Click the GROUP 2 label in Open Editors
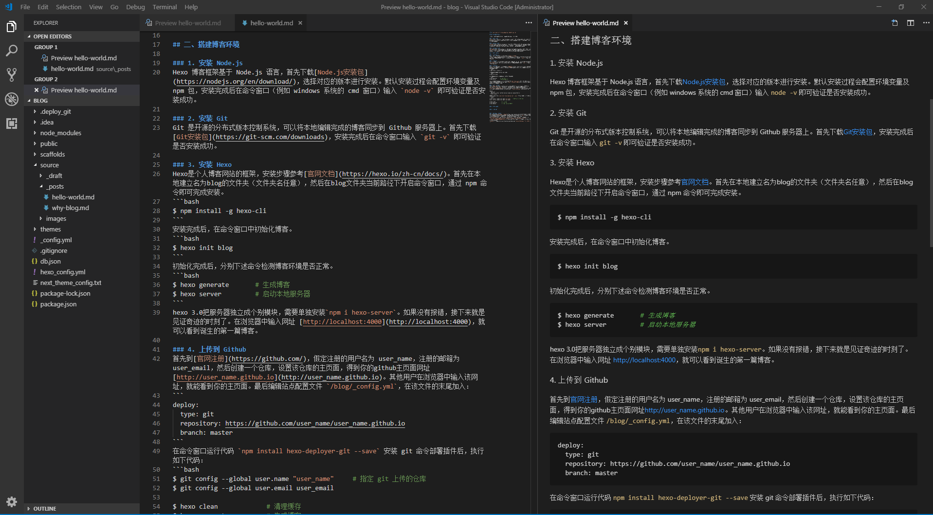This screenshot has width=933, height=515. click(x=46, y=79)
